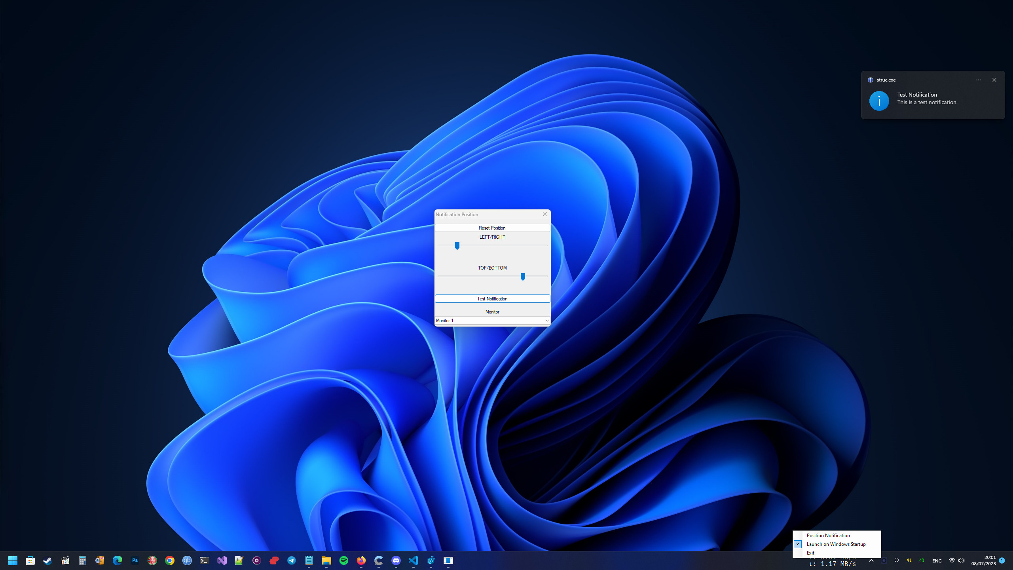Open the purple circular media taskbar icon
The height and width of the screenshot is (570, 1013).
tap(256, 560)
